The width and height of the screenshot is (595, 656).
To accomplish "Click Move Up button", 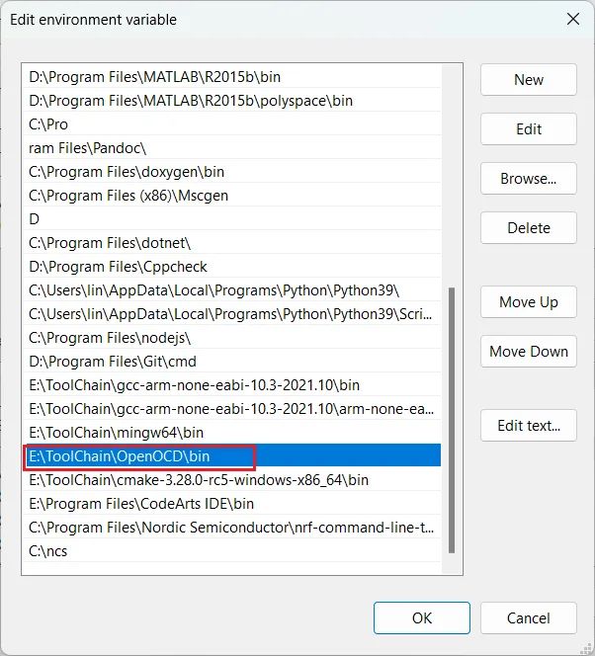I will pos(529,302).
